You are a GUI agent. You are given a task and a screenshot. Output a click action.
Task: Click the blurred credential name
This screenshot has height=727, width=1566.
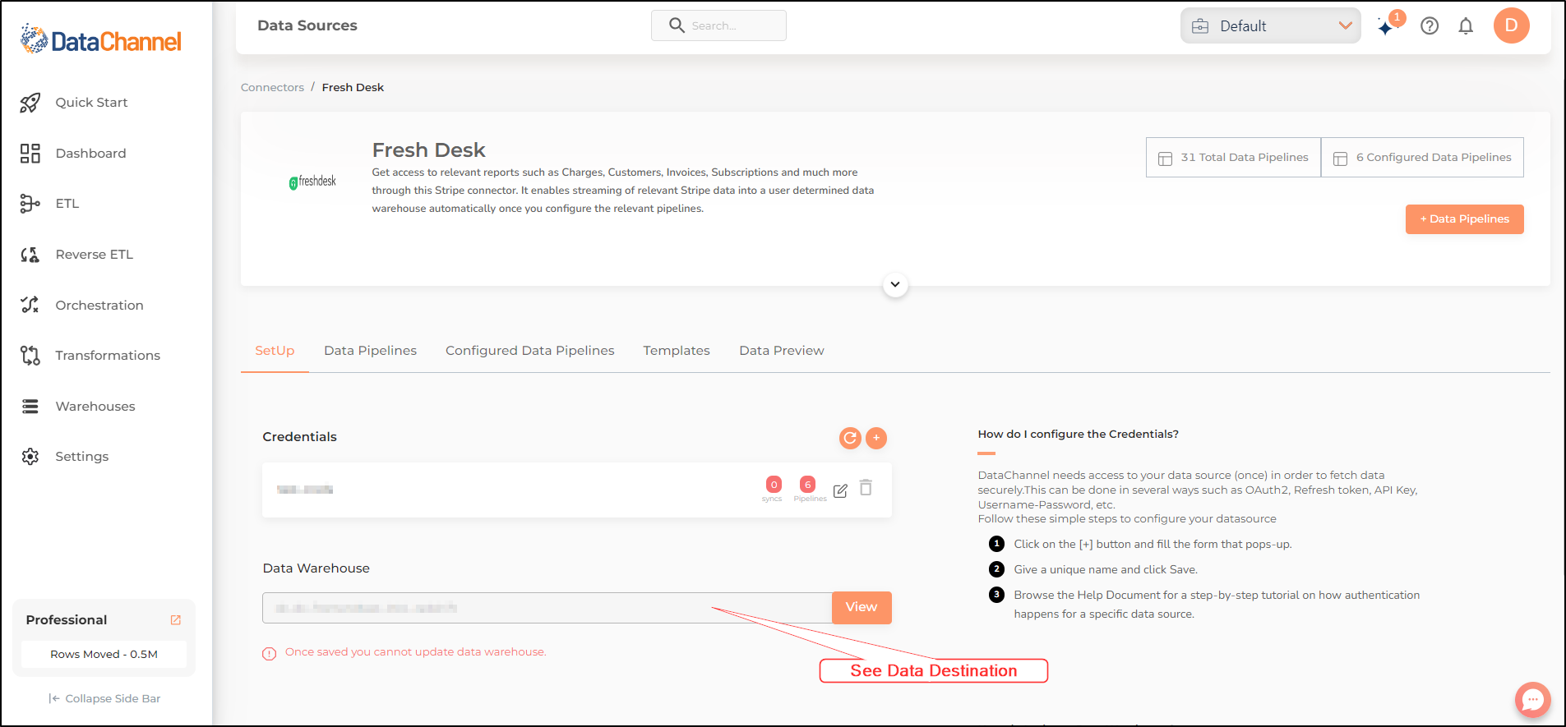coord(305,490)
